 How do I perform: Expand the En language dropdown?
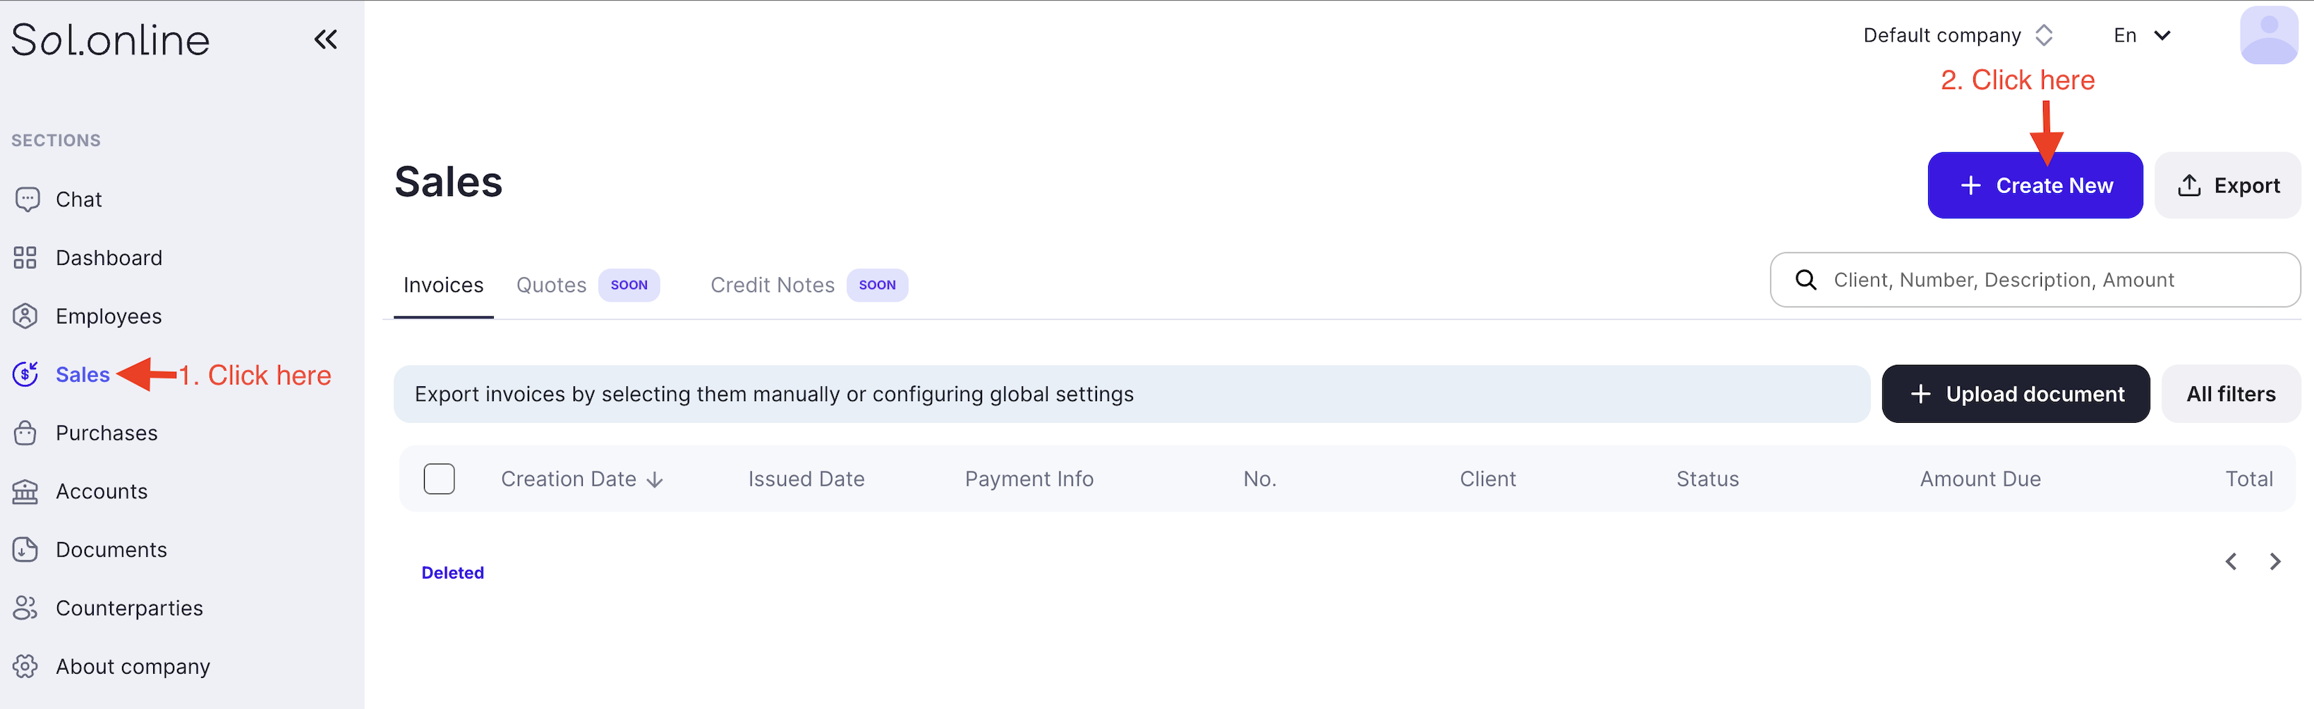pos(2143,35)
